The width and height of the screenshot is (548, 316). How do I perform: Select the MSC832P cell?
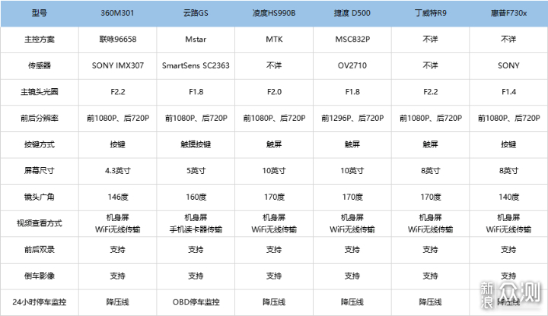tap(352, 39)
